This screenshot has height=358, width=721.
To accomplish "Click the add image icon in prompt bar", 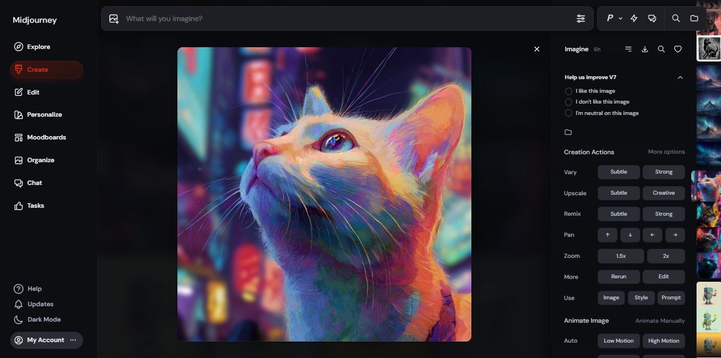I will (x=114, y=19).
